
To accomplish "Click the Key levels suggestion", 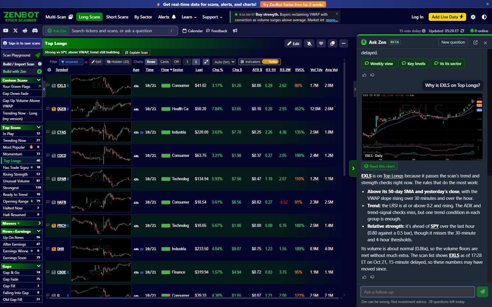I will pyautogui.click(x=414, y=64).
